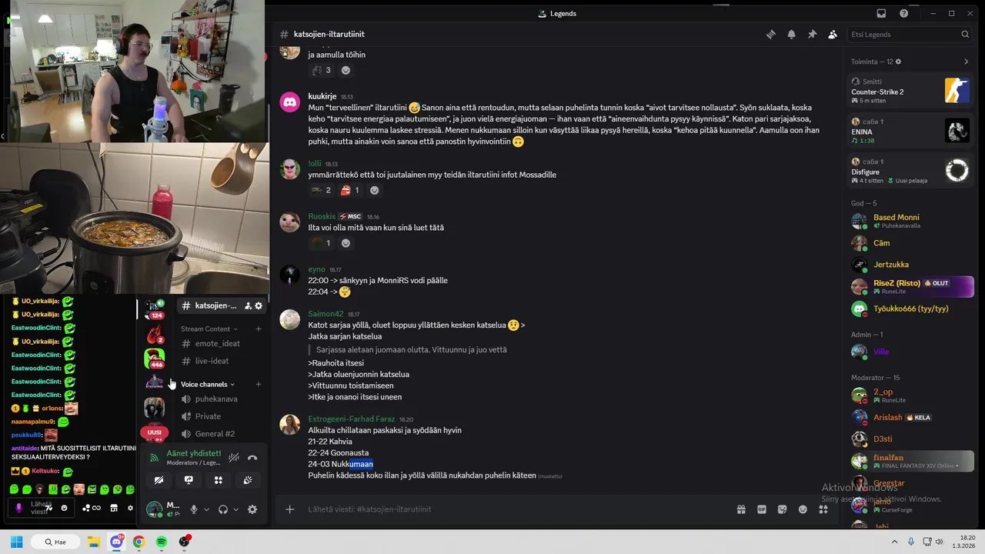Select the live-ideat channel
Viewport: 985px width, 554px height.
210,361
